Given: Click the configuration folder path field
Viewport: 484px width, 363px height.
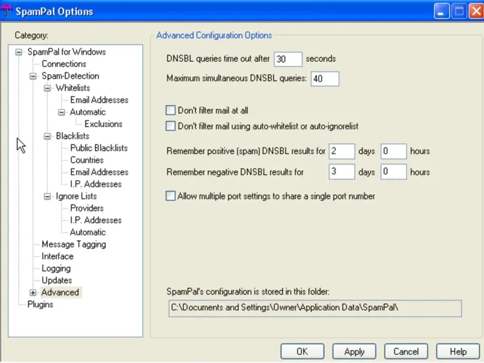Looking at the screenshot, I should coord(315,308).
